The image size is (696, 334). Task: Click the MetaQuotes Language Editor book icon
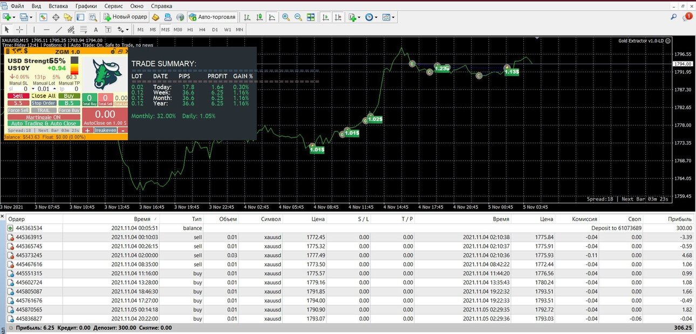155,17
